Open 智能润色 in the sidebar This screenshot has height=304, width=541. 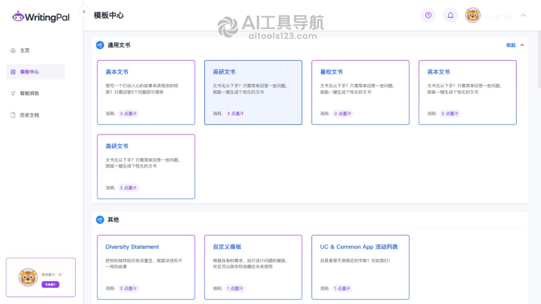pos(29,93)
